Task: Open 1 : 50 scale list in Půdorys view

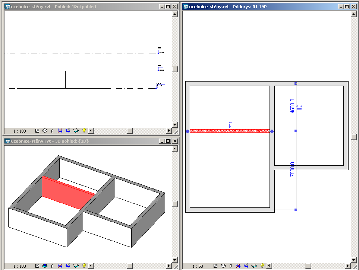Action: click(x=198, y=266)
